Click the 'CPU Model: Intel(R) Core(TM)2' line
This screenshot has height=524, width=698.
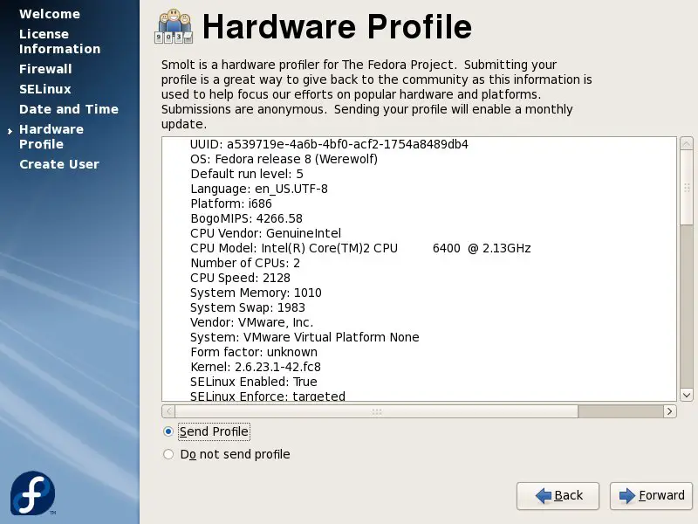pos(360,248)
